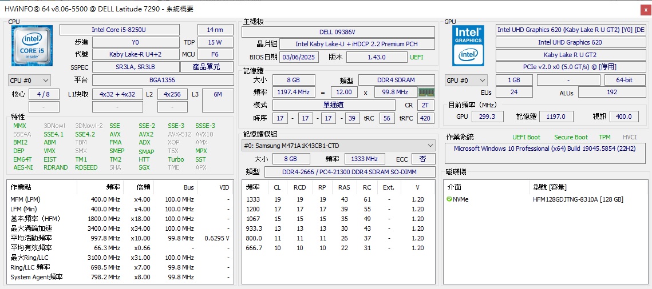Click the Intel Graphics GPU logo

(468, 46)
